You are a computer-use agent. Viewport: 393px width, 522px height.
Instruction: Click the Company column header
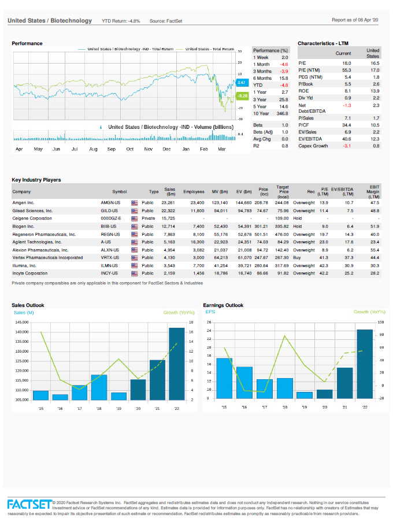click(x=21, y=192)
